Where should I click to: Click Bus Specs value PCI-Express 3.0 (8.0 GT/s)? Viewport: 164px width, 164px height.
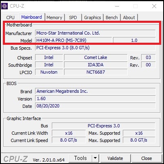click(95, 48)
